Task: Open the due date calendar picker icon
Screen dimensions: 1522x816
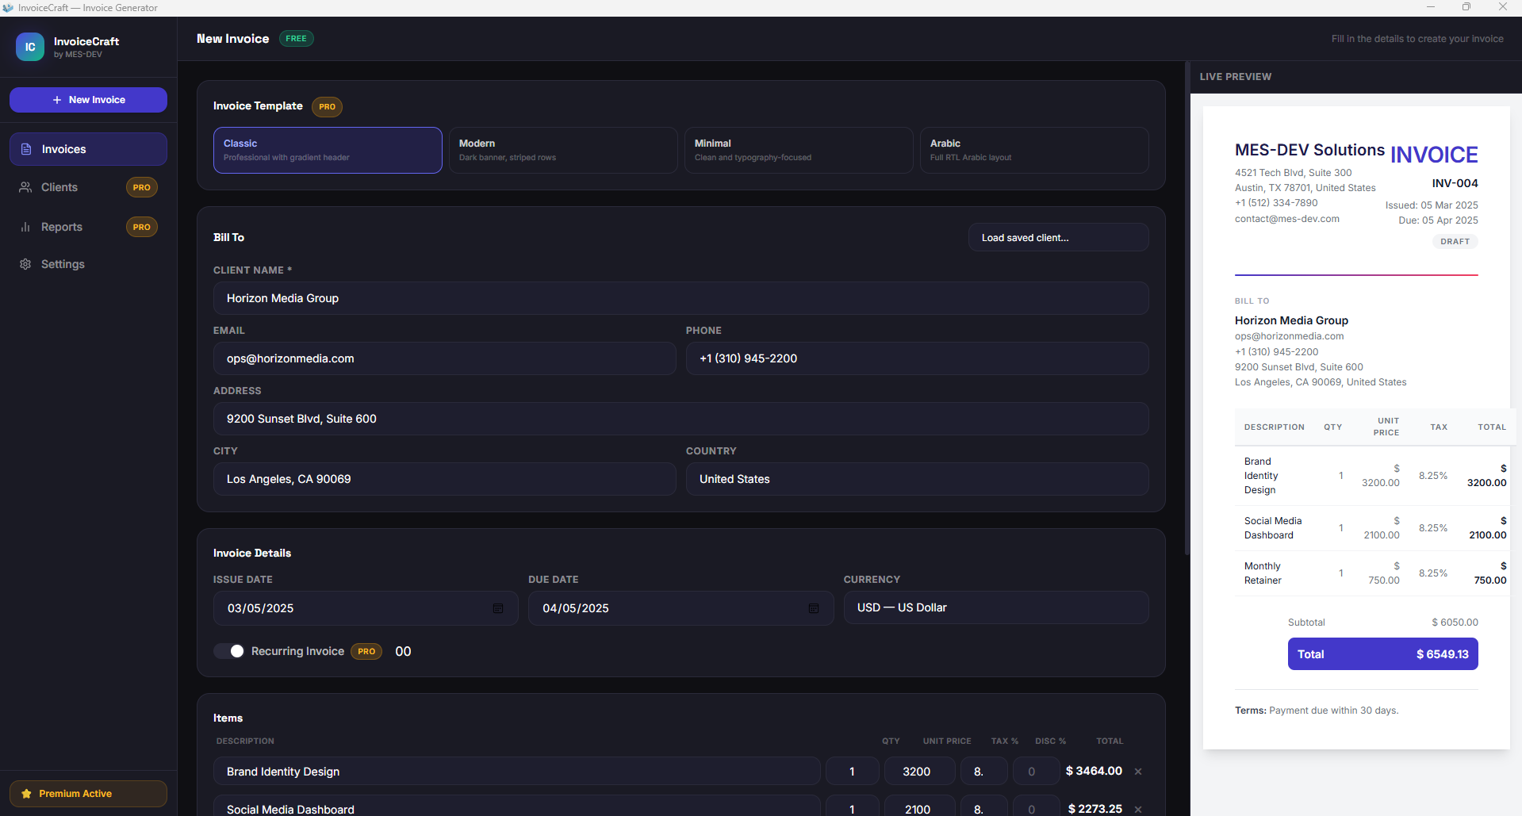Action: (x=814, y=608)
